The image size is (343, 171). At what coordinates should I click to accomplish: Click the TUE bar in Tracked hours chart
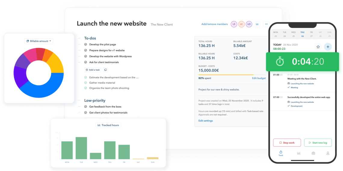pos(81,148)
